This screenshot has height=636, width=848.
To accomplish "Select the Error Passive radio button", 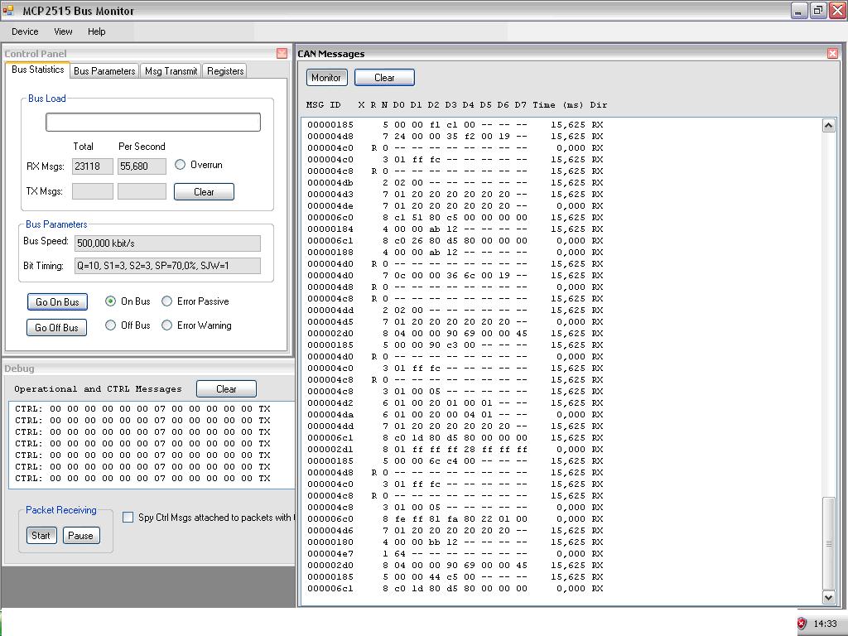I will point(166,301).
